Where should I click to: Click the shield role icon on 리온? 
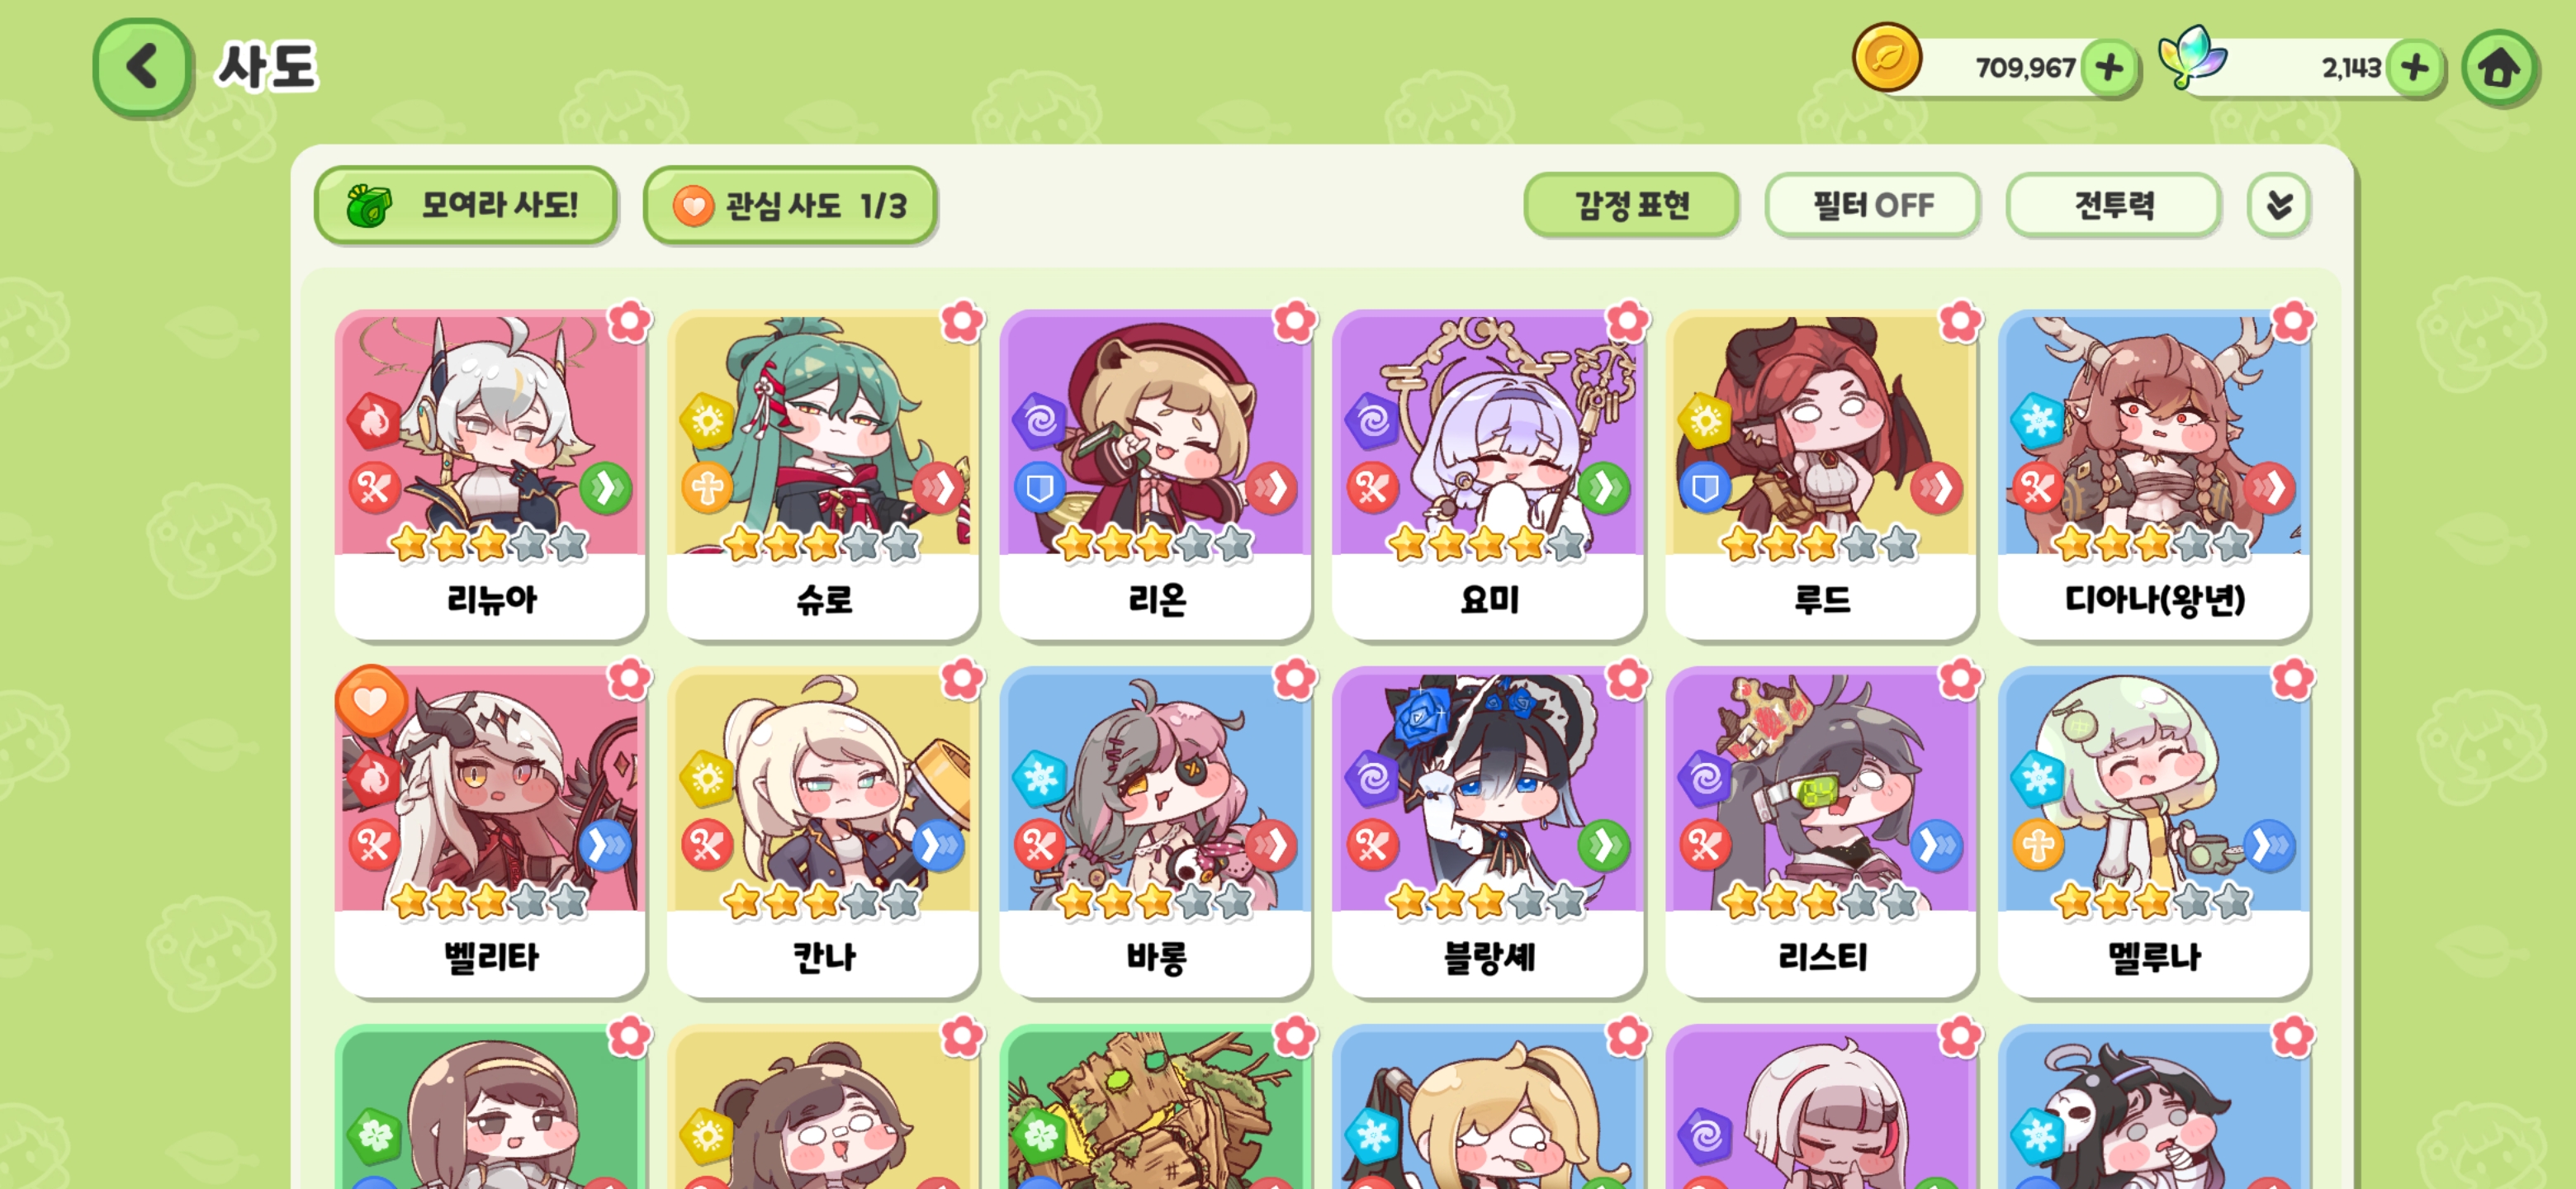click(x=1039, y=488)
